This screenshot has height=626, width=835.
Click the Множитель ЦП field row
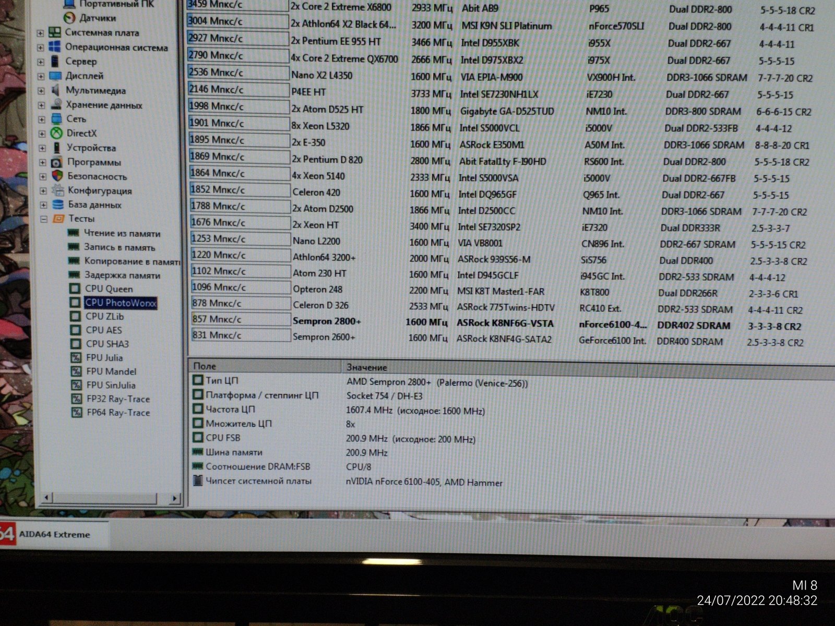274,424
